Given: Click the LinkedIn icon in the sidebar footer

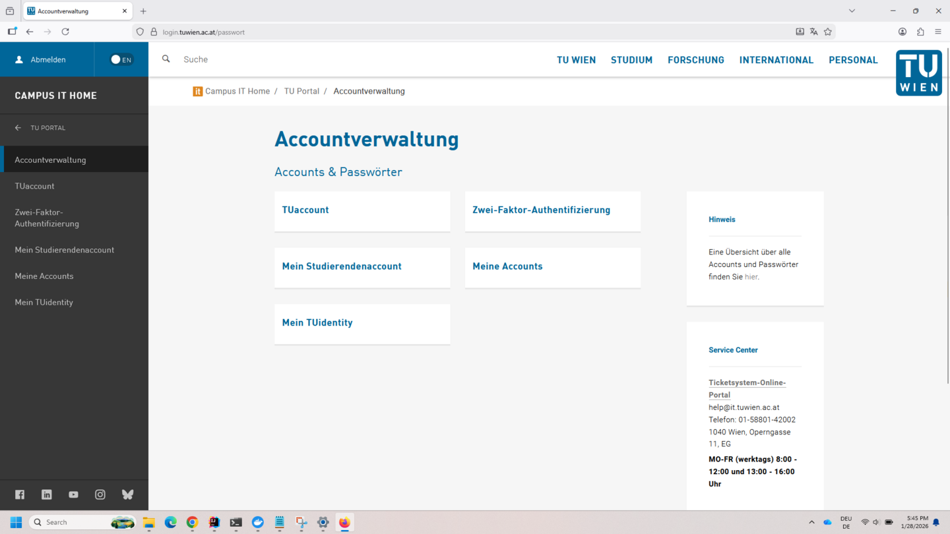Looking at the screenshot, I should pyautogui.click(x=46, y=494).
